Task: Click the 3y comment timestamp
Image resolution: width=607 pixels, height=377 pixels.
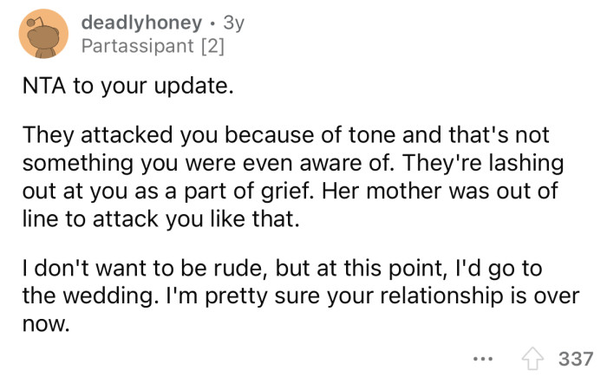Action: [234, 23]
